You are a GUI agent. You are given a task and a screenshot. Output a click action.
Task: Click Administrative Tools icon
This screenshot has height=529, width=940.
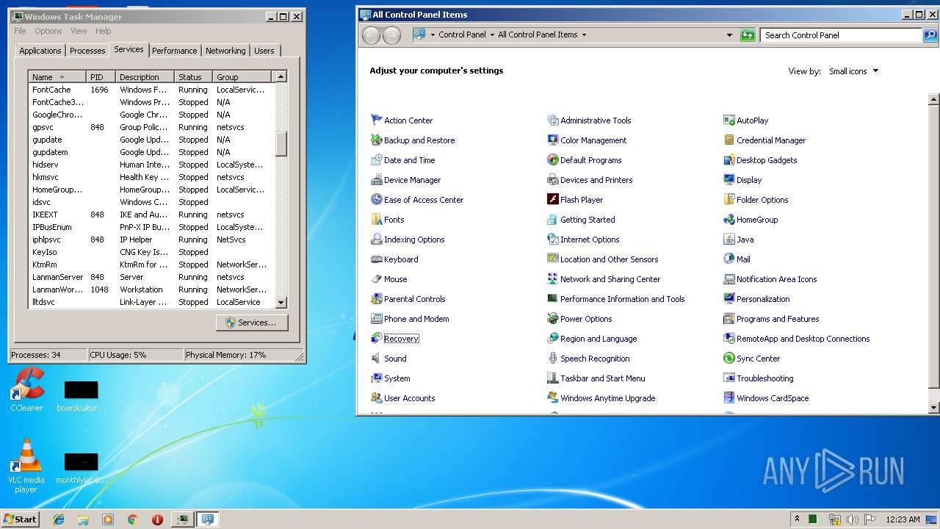[553, 120]
